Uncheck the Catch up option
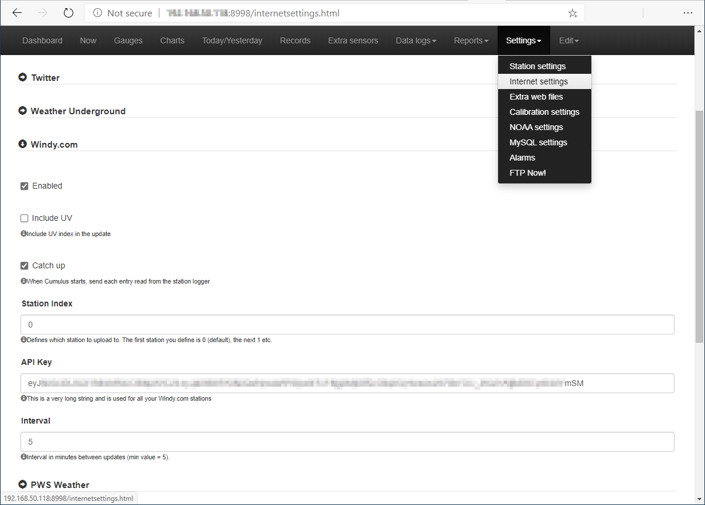705x505 pixels. click(x=24, y=265)
